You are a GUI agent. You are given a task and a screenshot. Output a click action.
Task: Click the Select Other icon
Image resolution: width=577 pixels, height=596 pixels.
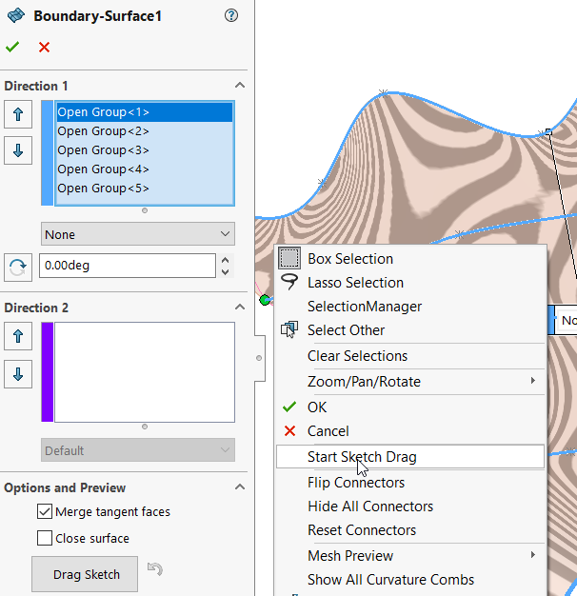point(289,329)
